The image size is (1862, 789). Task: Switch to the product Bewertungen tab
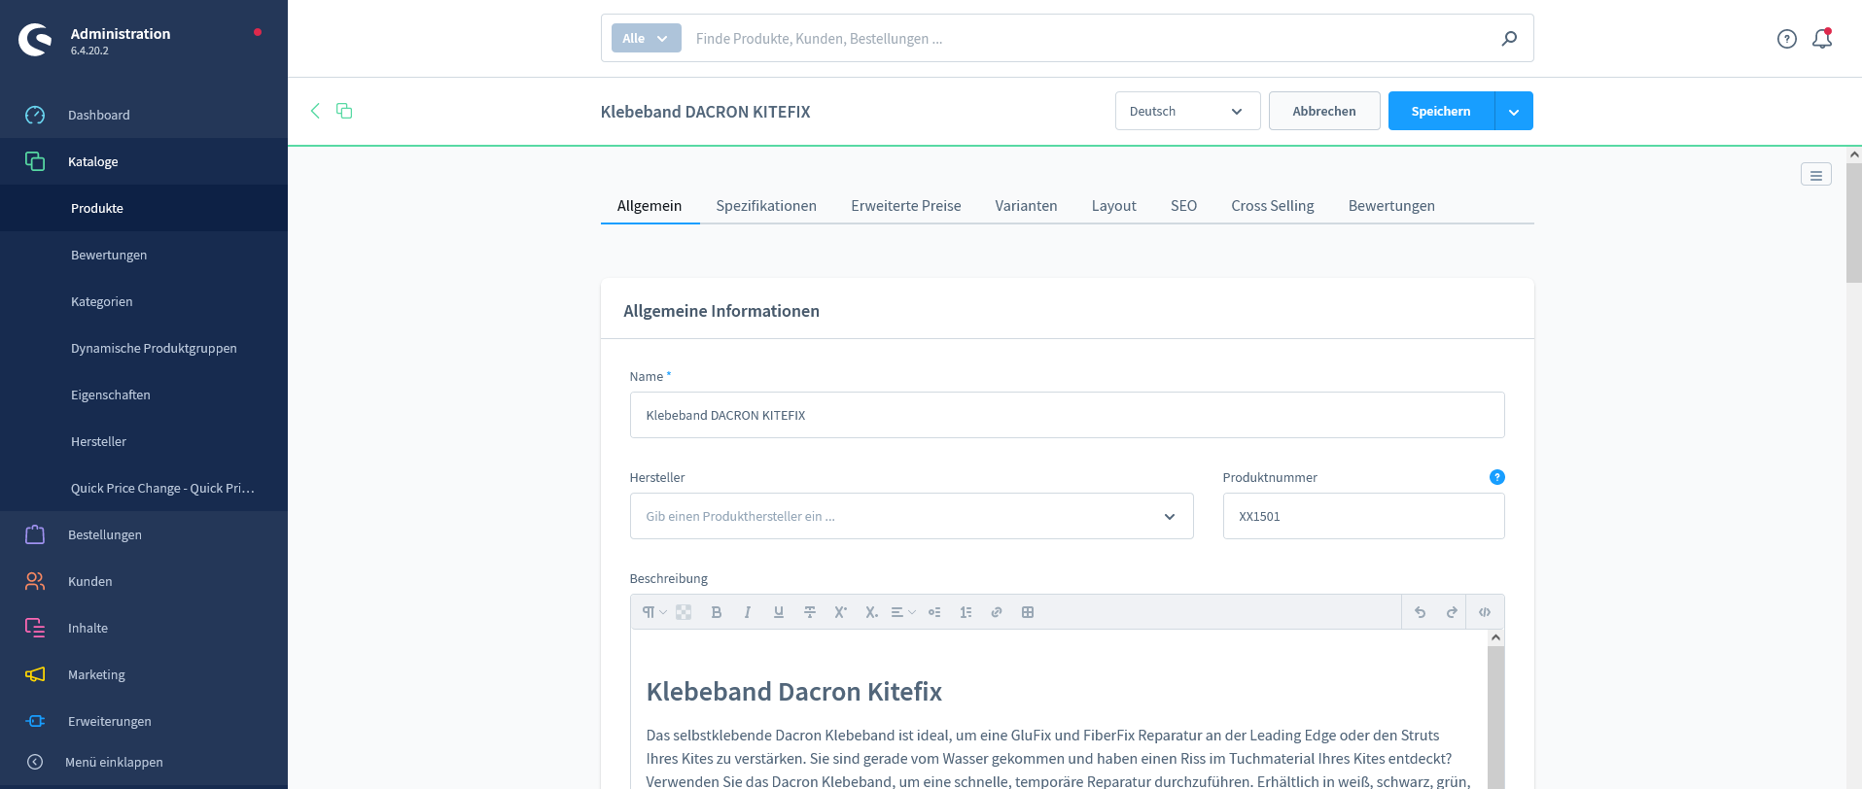(1391, 206)
